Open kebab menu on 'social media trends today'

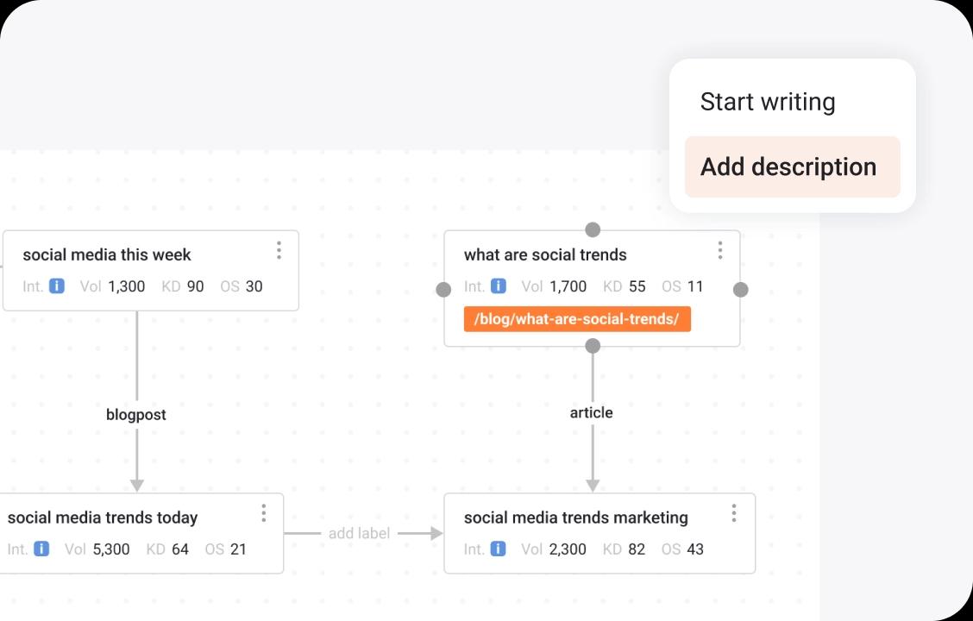tap(263, 513)
